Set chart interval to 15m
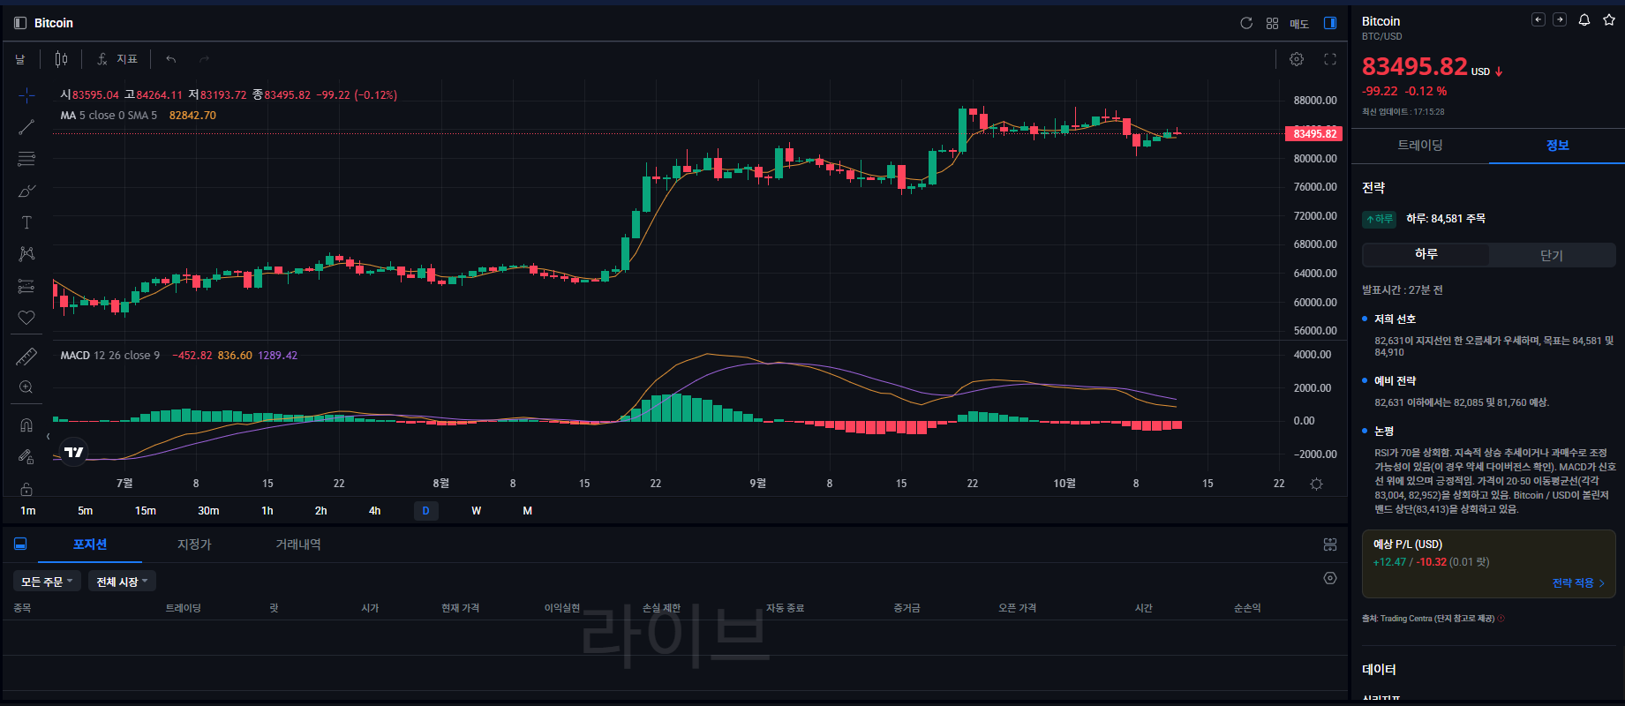 click(x=146, y=511)
